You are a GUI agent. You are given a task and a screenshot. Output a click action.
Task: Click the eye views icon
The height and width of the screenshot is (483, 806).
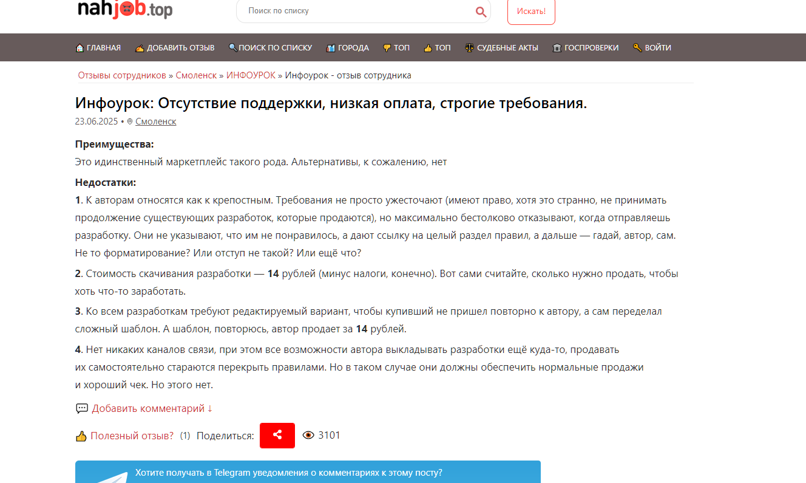pos(308,435)
